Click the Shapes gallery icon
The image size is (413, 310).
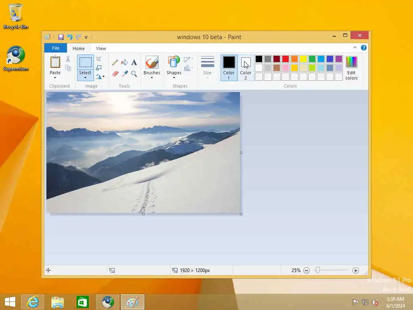pos(174,62)
